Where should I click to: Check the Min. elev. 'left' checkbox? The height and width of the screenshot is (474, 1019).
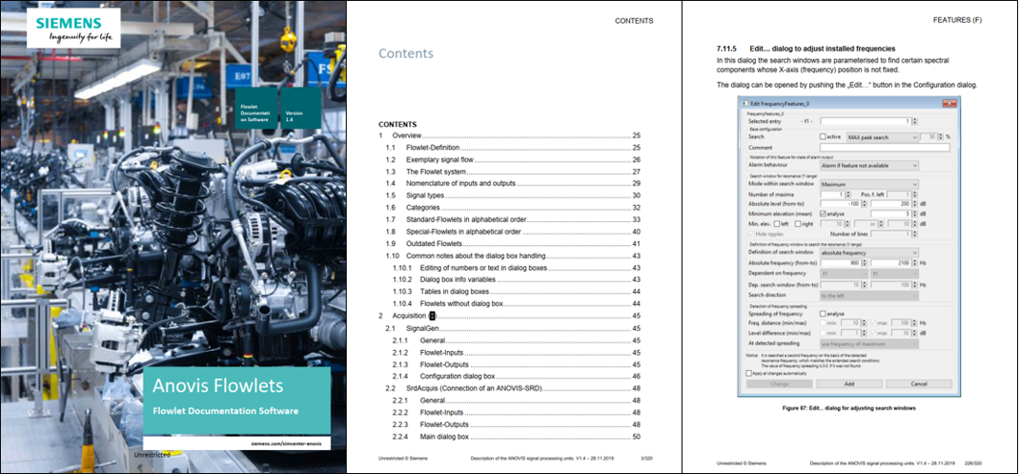click(x=776, y=224)
